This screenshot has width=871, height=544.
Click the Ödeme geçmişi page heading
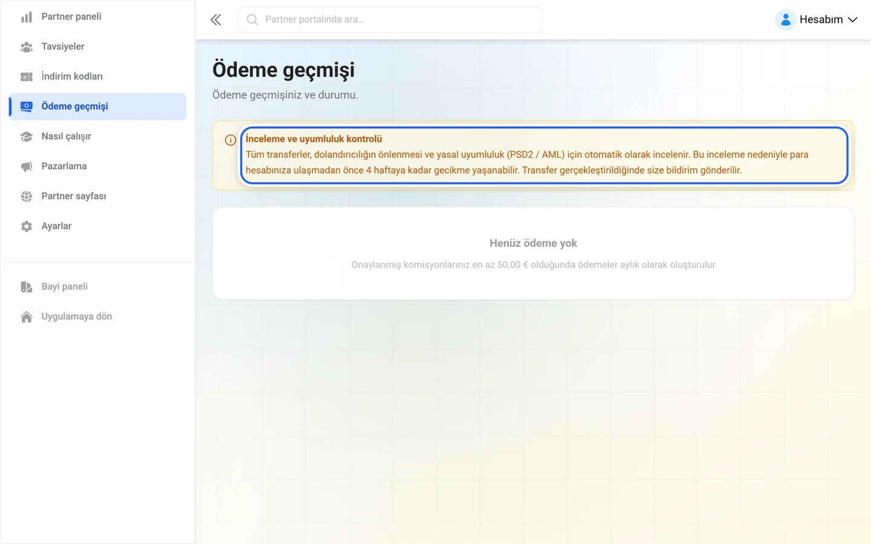[x=284, y=70]
